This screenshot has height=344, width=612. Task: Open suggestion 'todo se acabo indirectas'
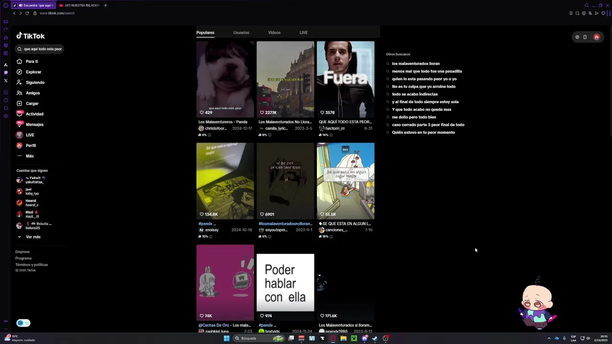pos(415,94)
